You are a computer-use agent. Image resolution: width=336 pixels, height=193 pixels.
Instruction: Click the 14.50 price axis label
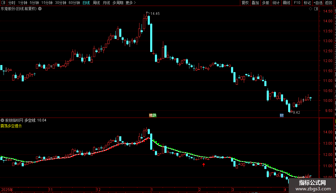point(328,11)
